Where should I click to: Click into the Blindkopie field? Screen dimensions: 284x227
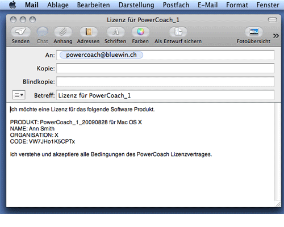165,82
